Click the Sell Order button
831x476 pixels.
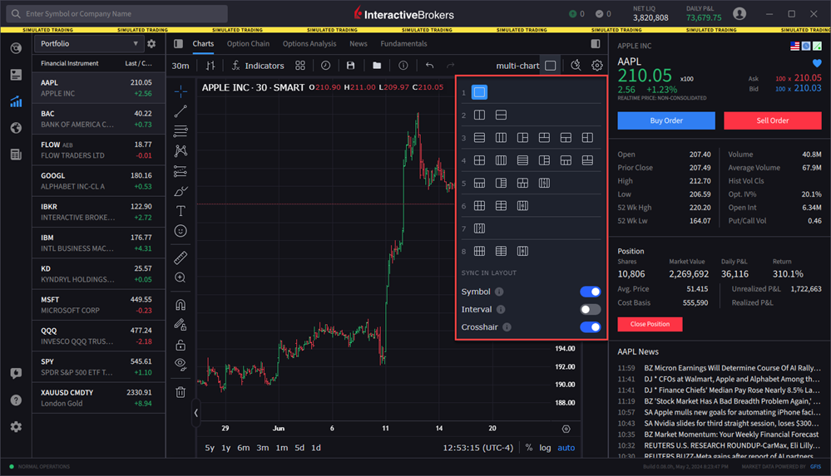(772, 120)
